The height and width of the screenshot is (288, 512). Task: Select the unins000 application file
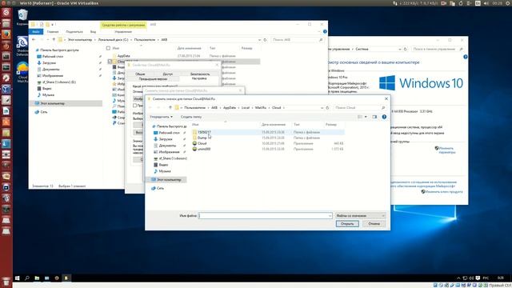(x=204, y=149)
